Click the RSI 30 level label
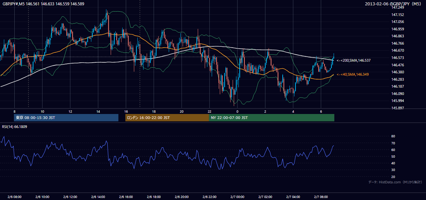 click(x=393, y=170)
